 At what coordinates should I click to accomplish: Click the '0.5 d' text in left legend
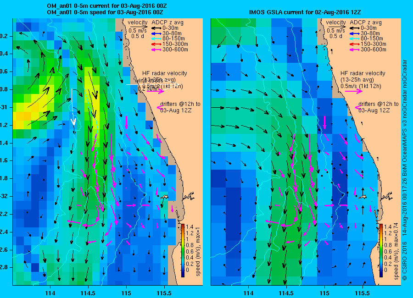click(138, 36)
